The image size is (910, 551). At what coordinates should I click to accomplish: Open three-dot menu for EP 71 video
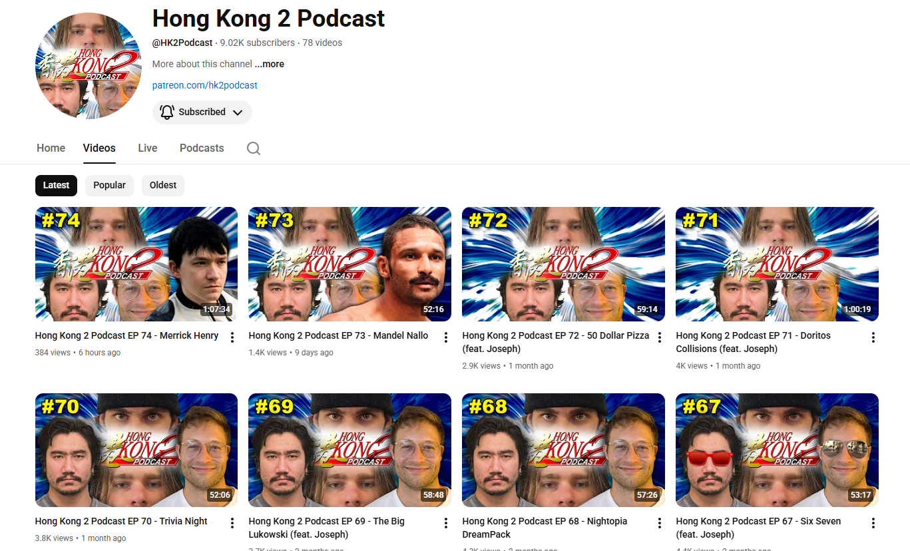(x=873, y=337)
